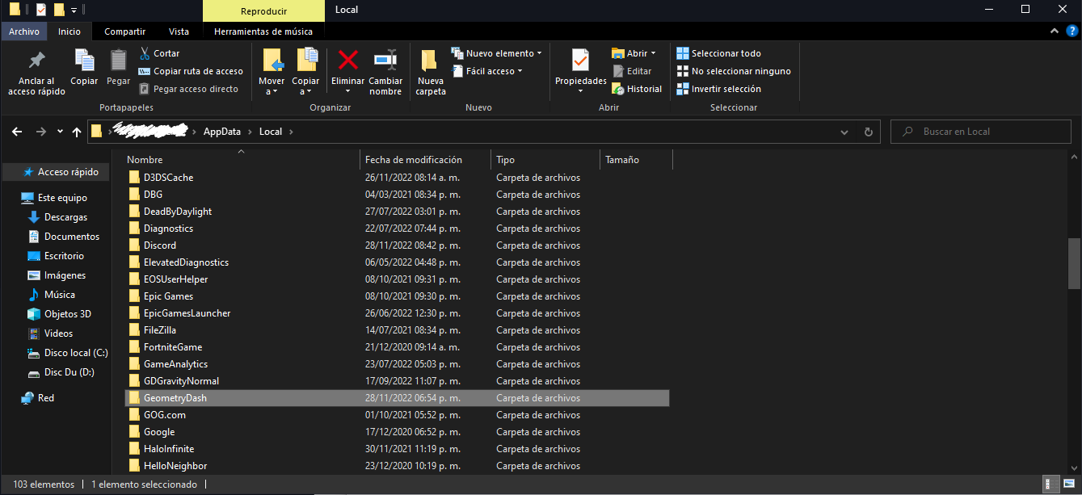Select Red network in sidebar
This screenshot has width=1082, height=495.
point(46,398)
